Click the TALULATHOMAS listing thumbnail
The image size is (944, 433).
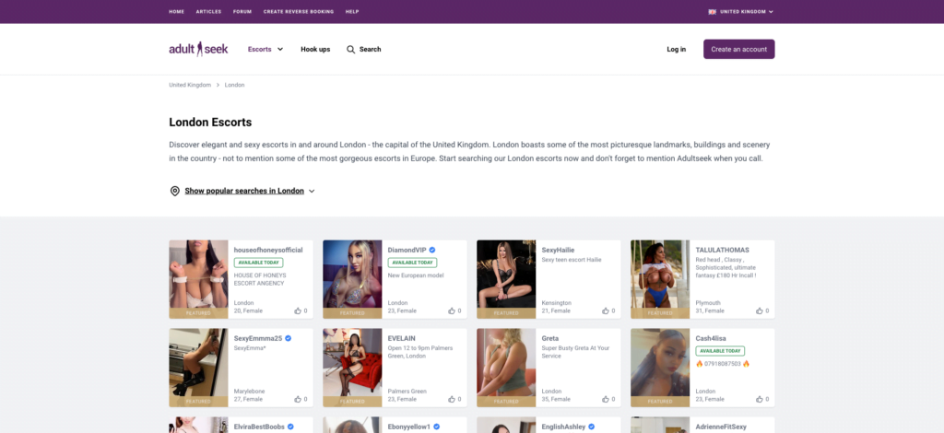660,279
